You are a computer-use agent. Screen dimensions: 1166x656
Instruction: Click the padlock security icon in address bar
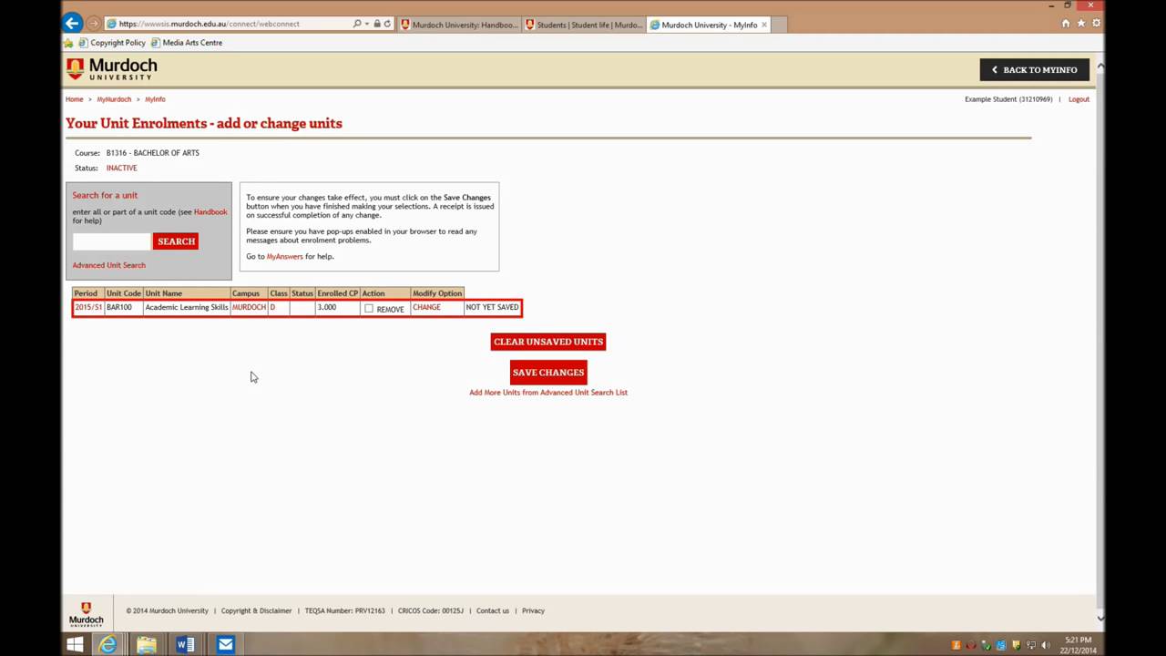pos(377,24)
